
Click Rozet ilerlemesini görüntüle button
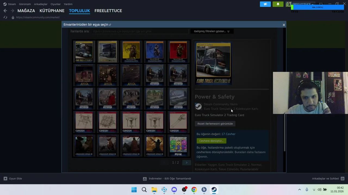tap(215, 124)
